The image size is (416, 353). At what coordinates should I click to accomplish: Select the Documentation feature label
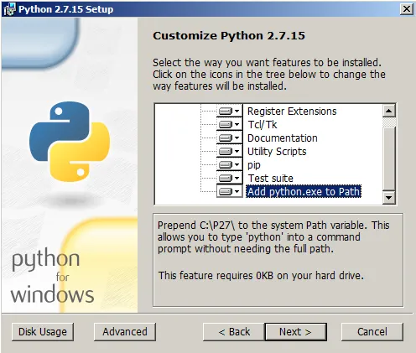(283, 138)
